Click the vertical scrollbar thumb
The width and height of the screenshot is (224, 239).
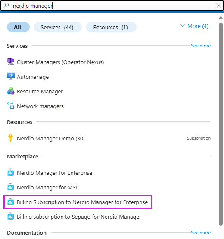pos(221,124)
